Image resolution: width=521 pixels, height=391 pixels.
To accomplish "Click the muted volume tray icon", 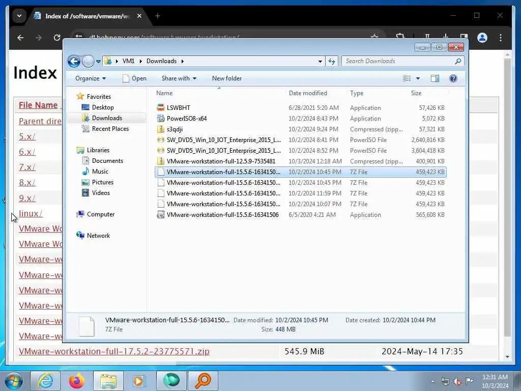I will click(457, 381).
